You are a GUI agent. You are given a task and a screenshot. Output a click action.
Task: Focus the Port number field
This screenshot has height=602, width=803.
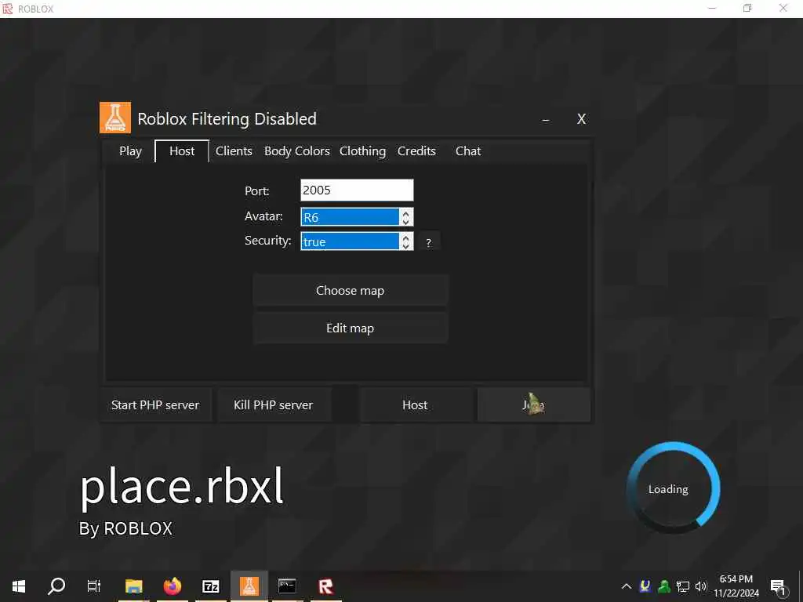coord(357,190)
